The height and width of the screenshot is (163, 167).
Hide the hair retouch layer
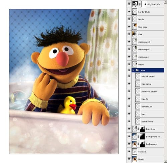coord(129,106)
